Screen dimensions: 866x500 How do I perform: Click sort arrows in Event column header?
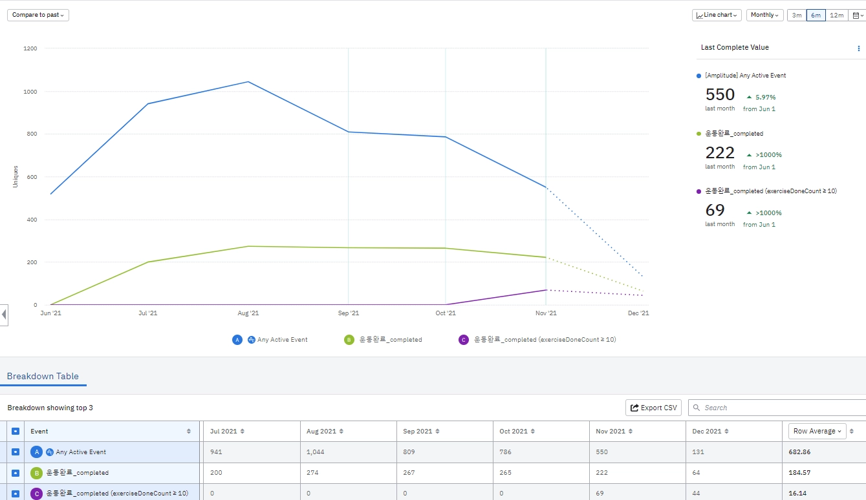click(x=189, y=432)
